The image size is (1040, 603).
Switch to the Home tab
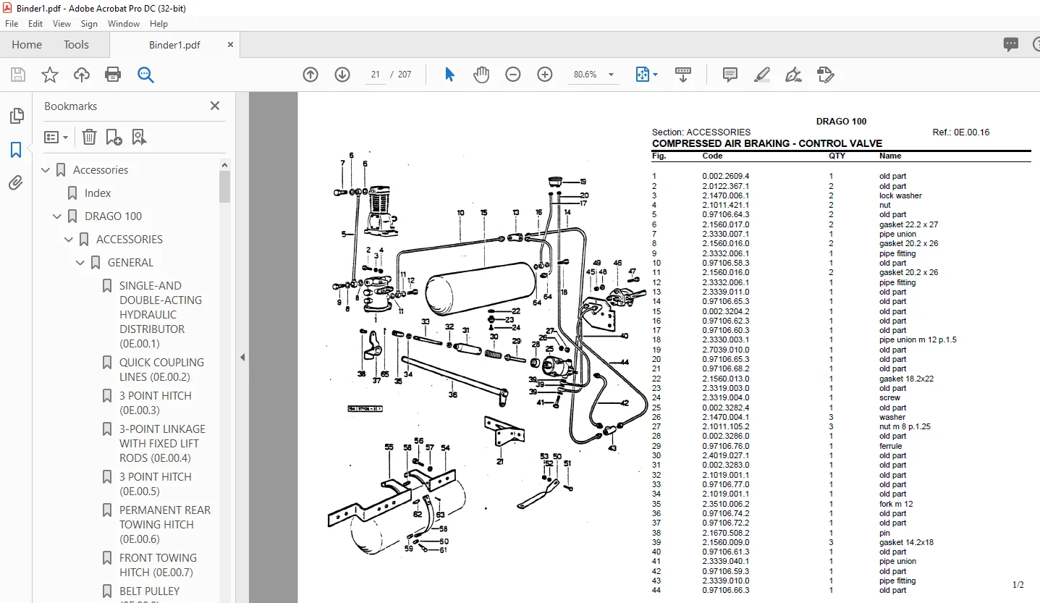click(x=27, y=45)
